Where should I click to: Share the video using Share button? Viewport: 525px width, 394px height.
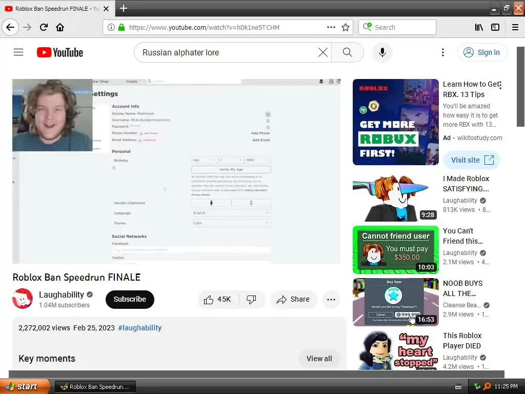[293, 299]
